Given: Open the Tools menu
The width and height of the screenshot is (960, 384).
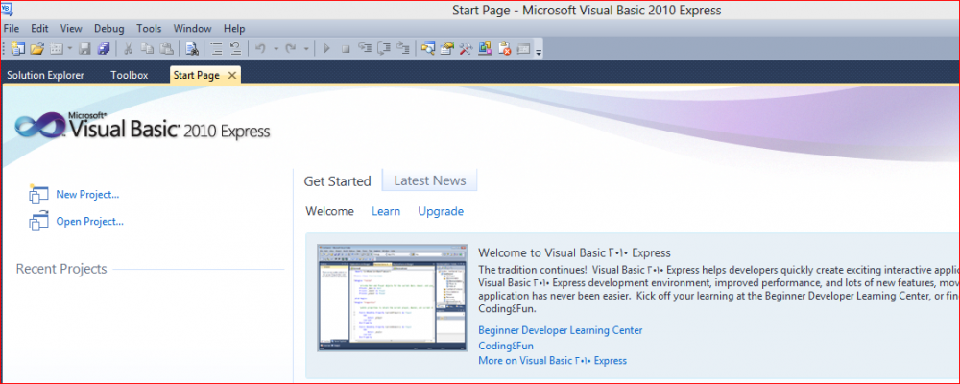Looking at the screenshot, I should coord(149,29).
